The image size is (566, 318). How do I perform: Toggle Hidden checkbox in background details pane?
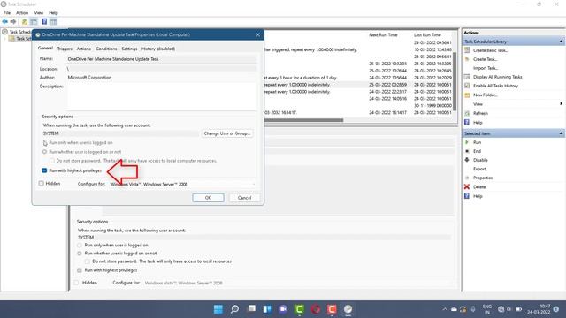coord(76,283)
